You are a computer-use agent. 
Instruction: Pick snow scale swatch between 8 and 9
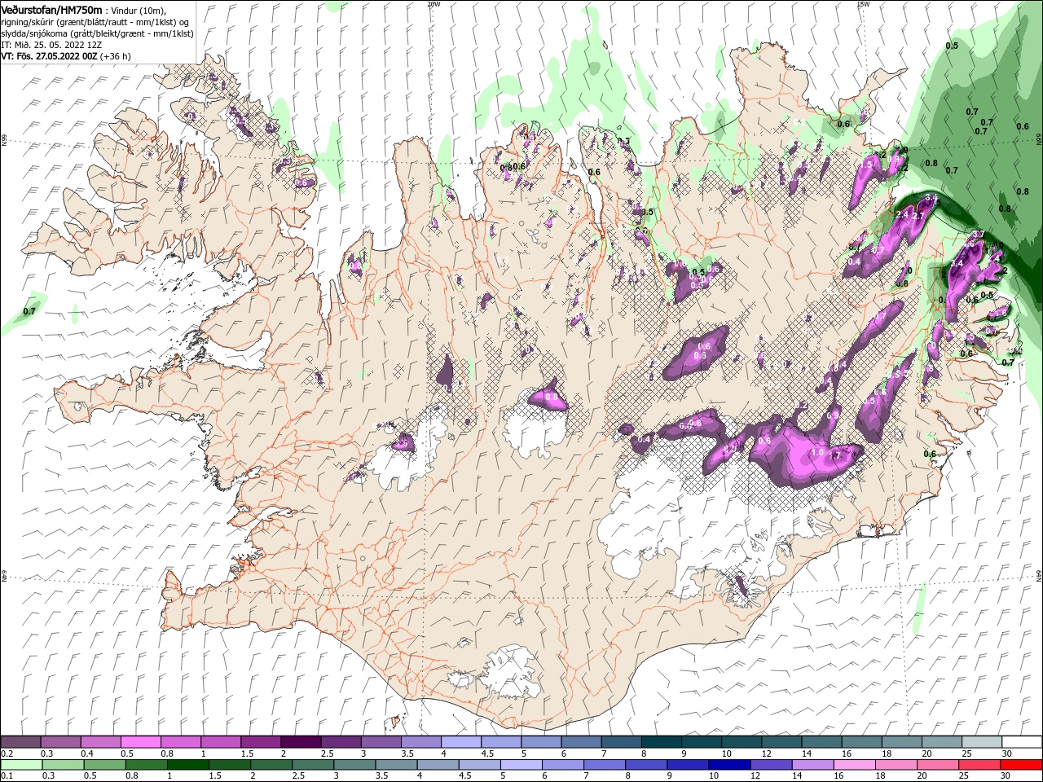pos(662,742)
